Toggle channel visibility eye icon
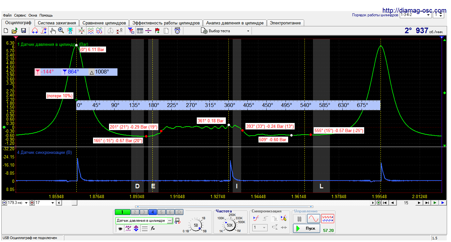 tap(120, 228)
